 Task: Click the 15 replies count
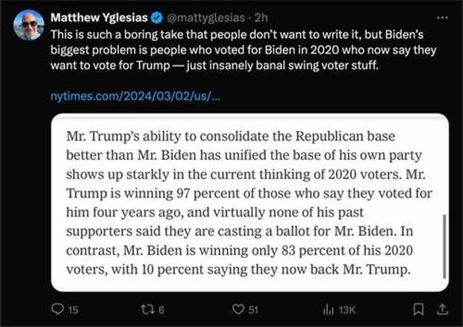pyautogui.click(x=73, y=310)
